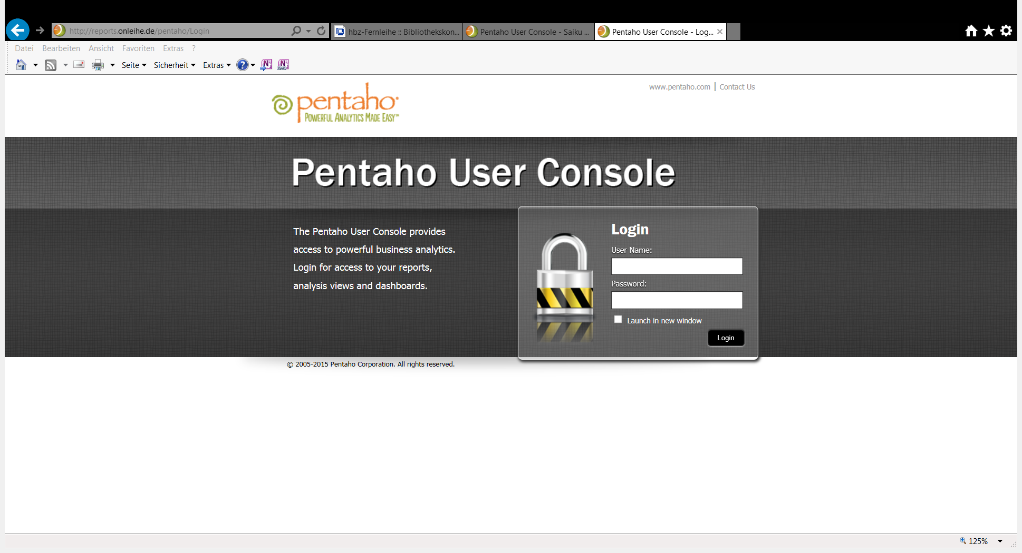The height and width of the screenshot is (553, 1022).
Task: Open the zoom level 125% dropdown arrow
Action: click(1000, 541)
